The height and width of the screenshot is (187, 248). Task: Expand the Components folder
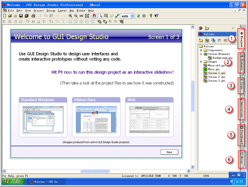201,50
